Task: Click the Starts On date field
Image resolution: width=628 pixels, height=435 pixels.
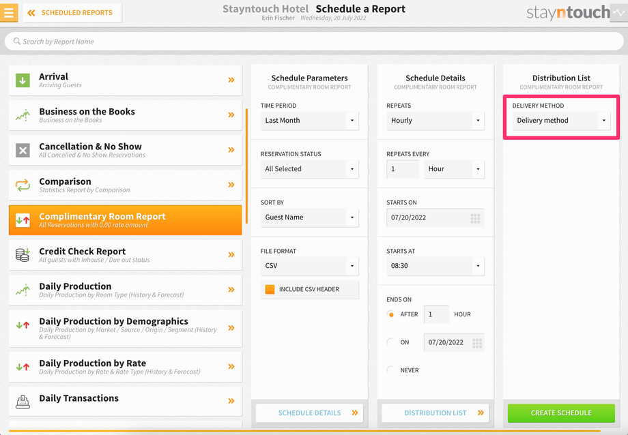Action: pos(436,217)
